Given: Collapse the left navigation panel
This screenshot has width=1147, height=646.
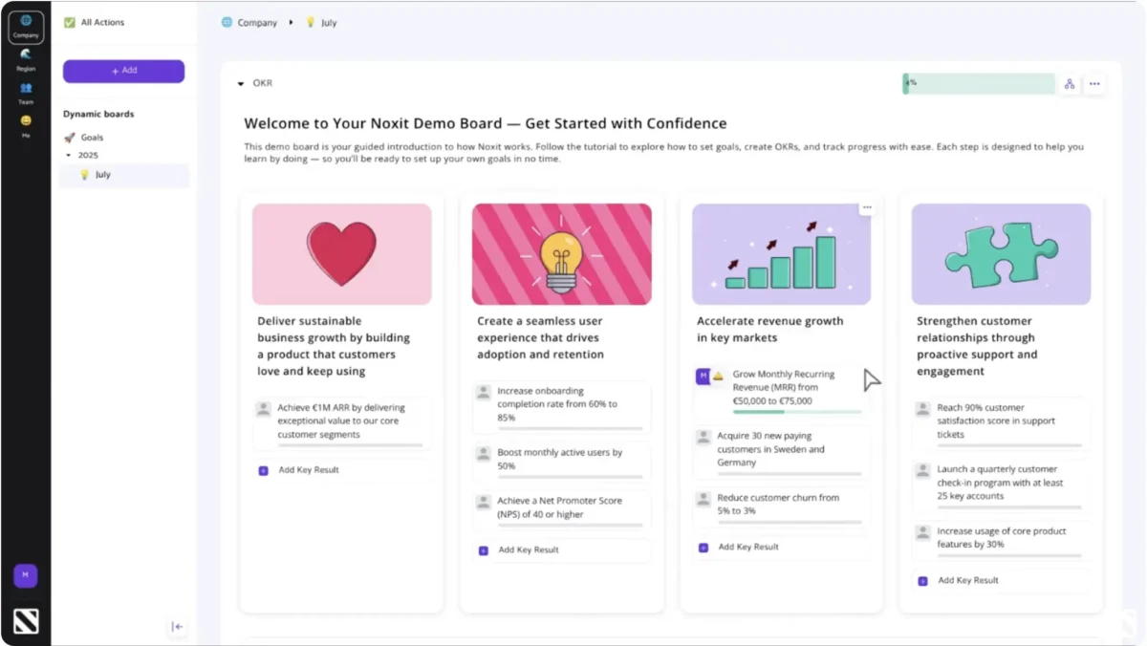Looking at the screenshot, I should coord(177,627).
